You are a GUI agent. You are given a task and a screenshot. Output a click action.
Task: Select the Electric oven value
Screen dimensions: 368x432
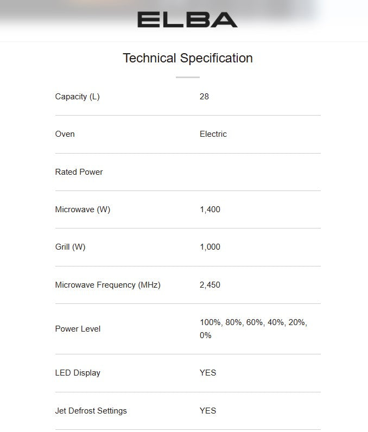213,134
